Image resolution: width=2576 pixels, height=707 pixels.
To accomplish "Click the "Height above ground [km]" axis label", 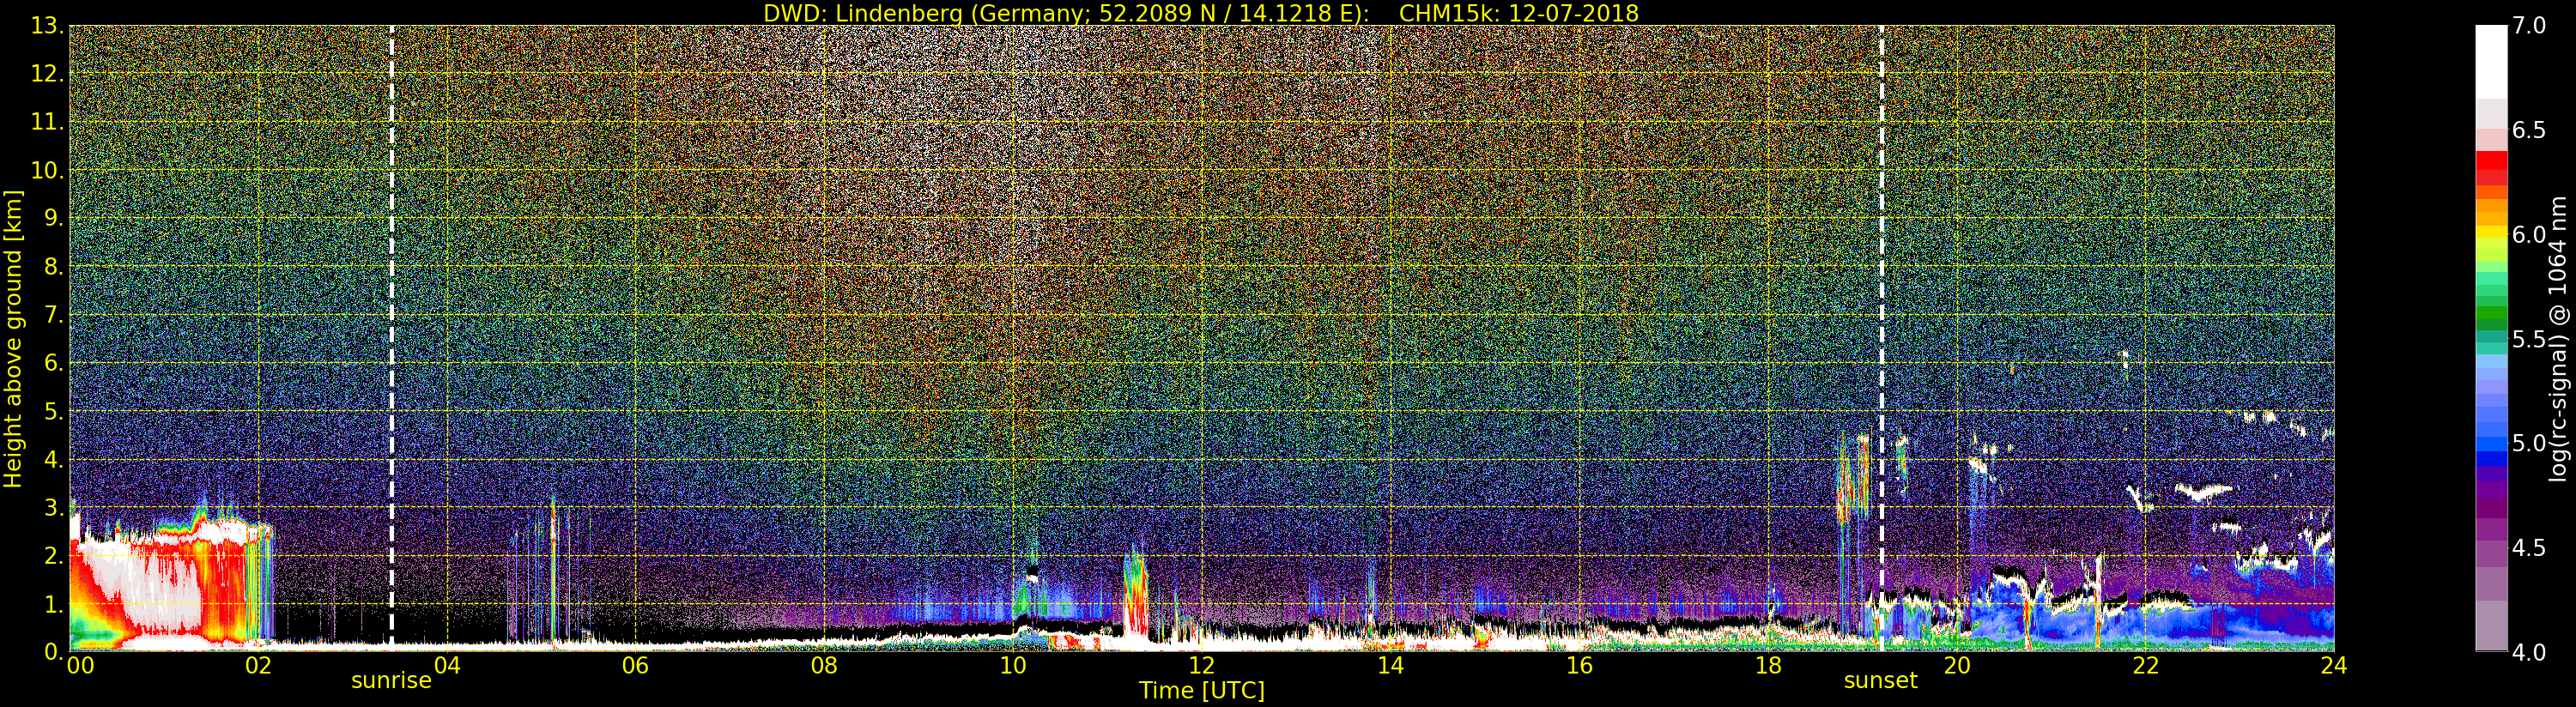I will click(x=13, y=338).
